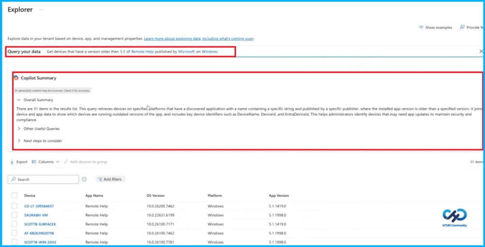Open the Microsoft publisher value in query
This screenshot has height=247, width=485.
pos(187,52)
